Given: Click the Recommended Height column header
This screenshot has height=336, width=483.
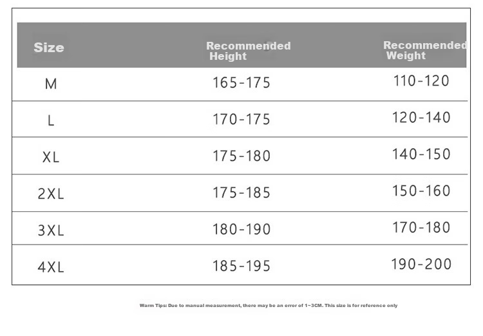Looking at the screenshot, I should [x=249, y=51].
